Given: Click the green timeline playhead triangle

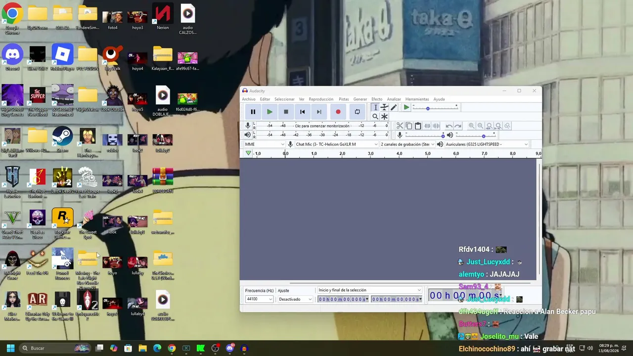Looking at the screenshot, I should point(248,153).
